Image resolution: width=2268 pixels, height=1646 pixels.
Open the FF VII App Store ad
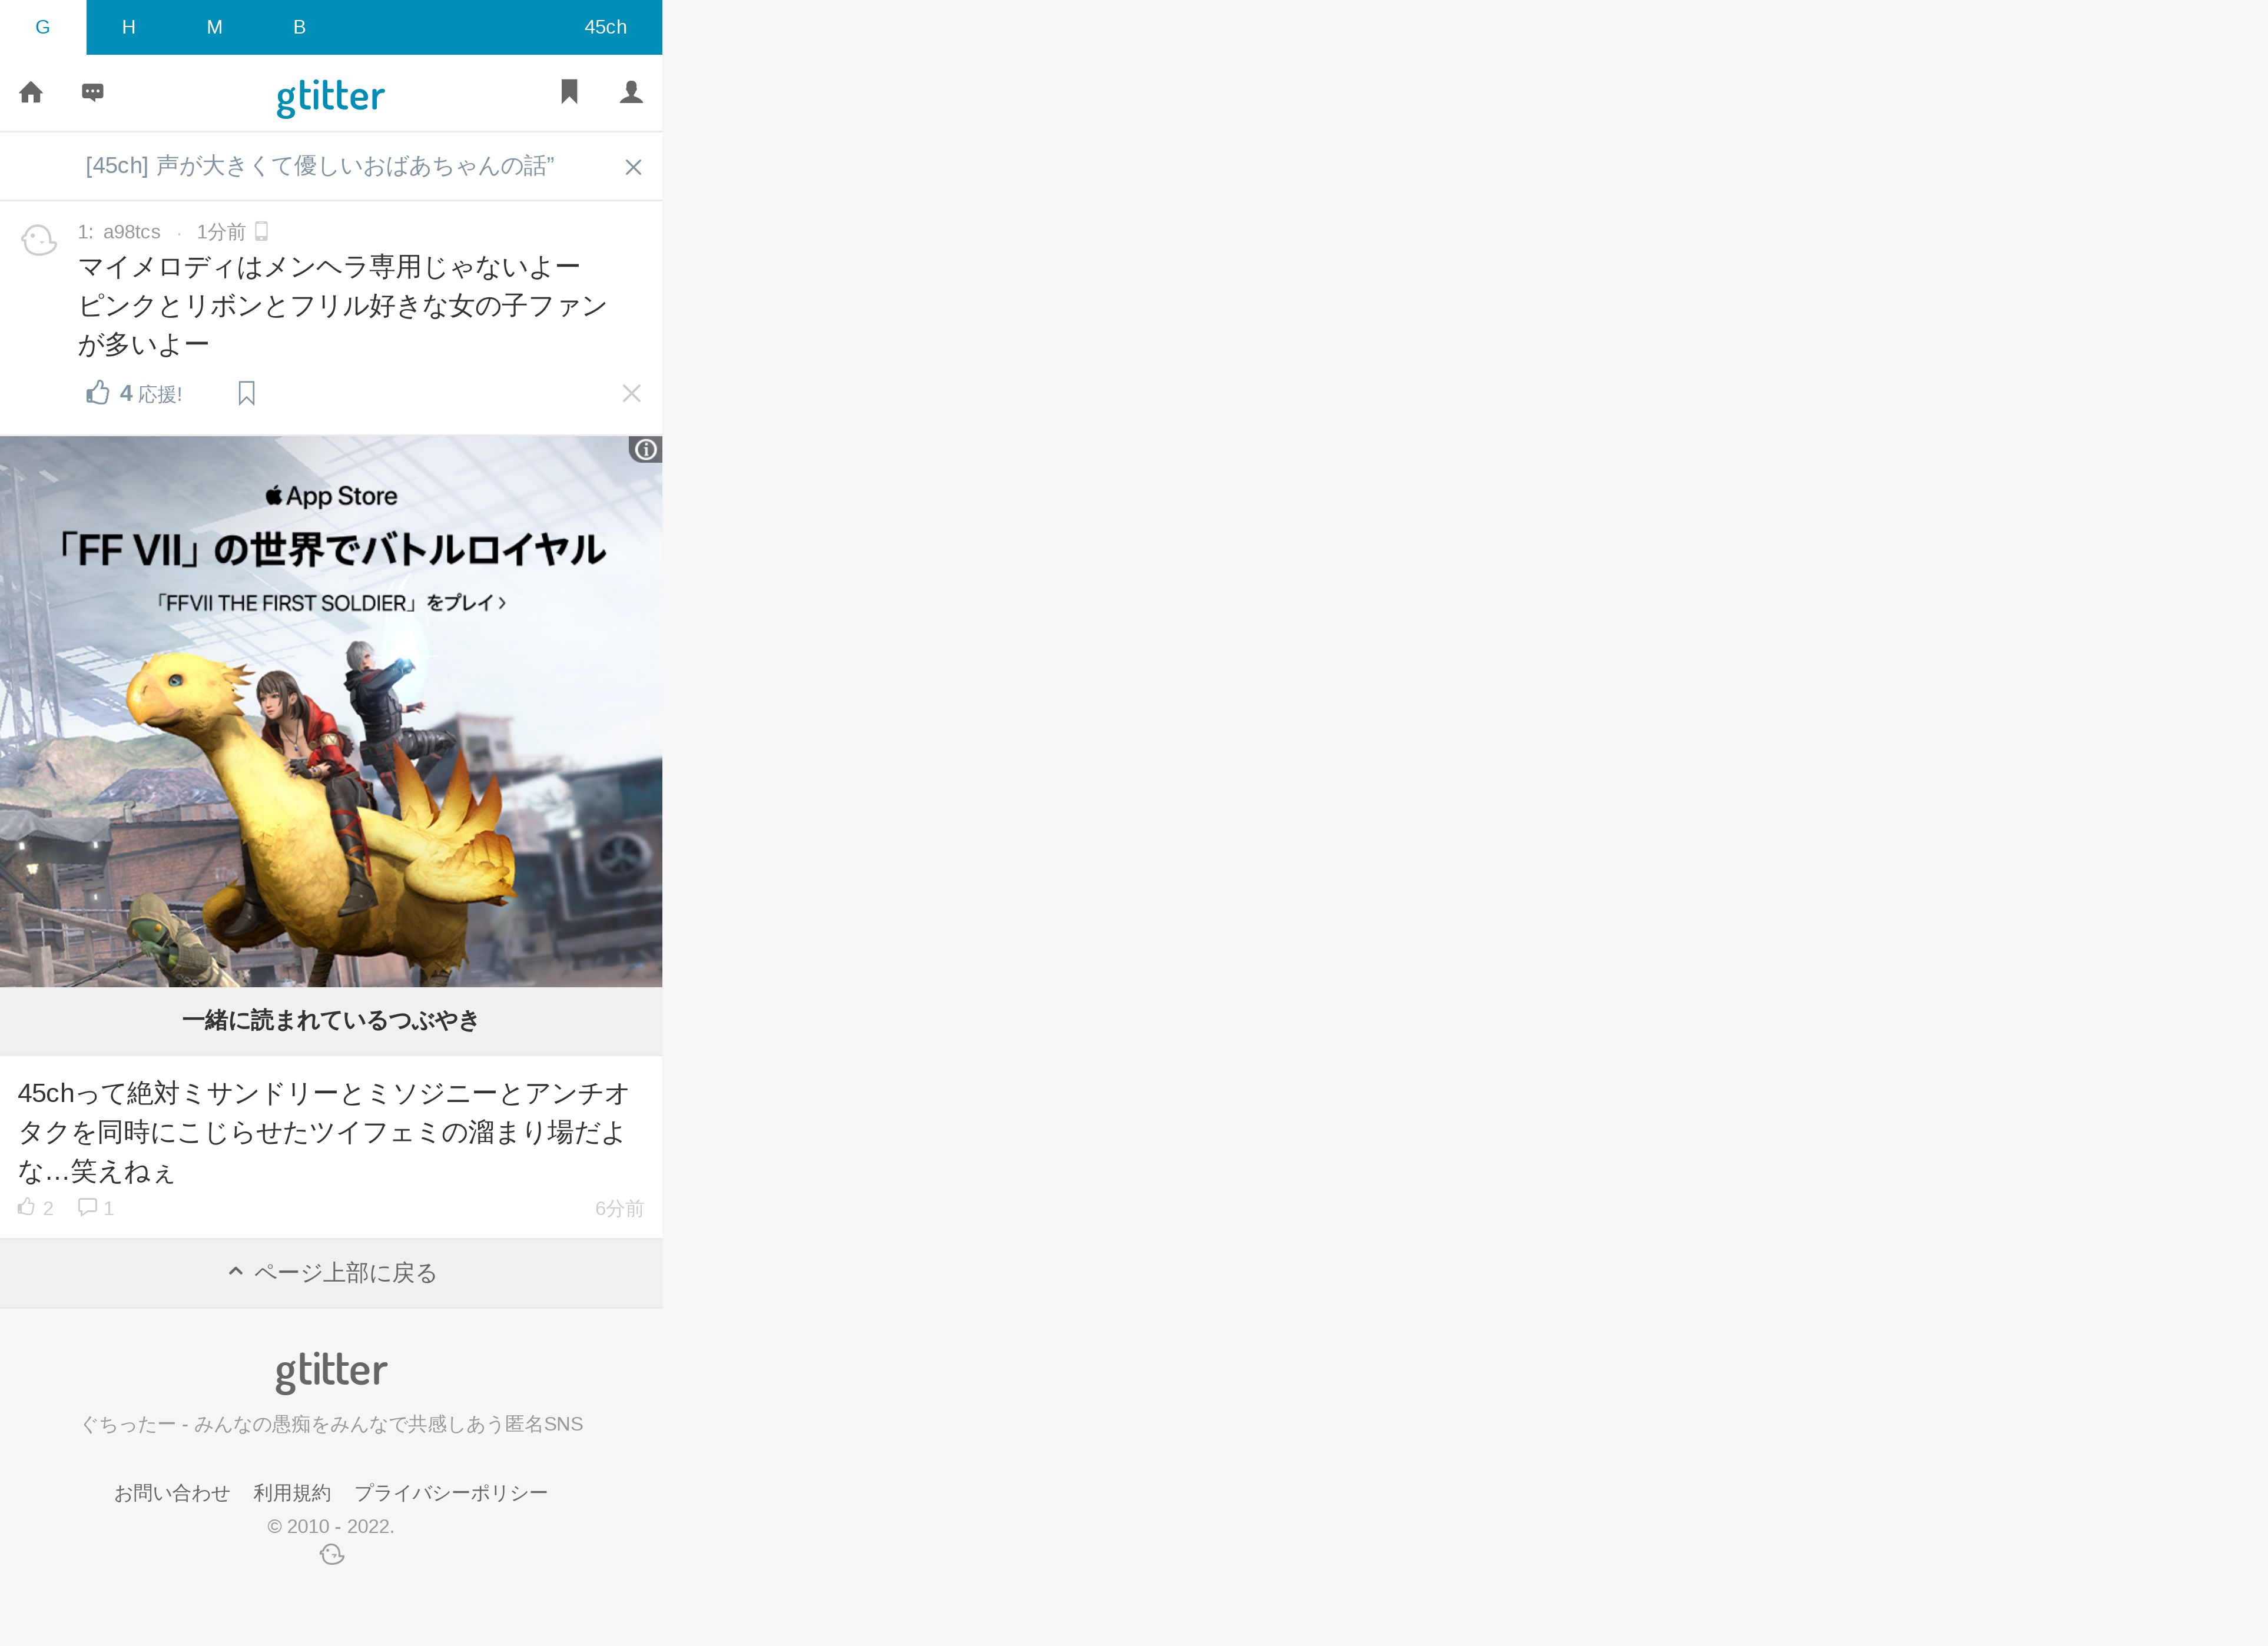coord(331,711)
